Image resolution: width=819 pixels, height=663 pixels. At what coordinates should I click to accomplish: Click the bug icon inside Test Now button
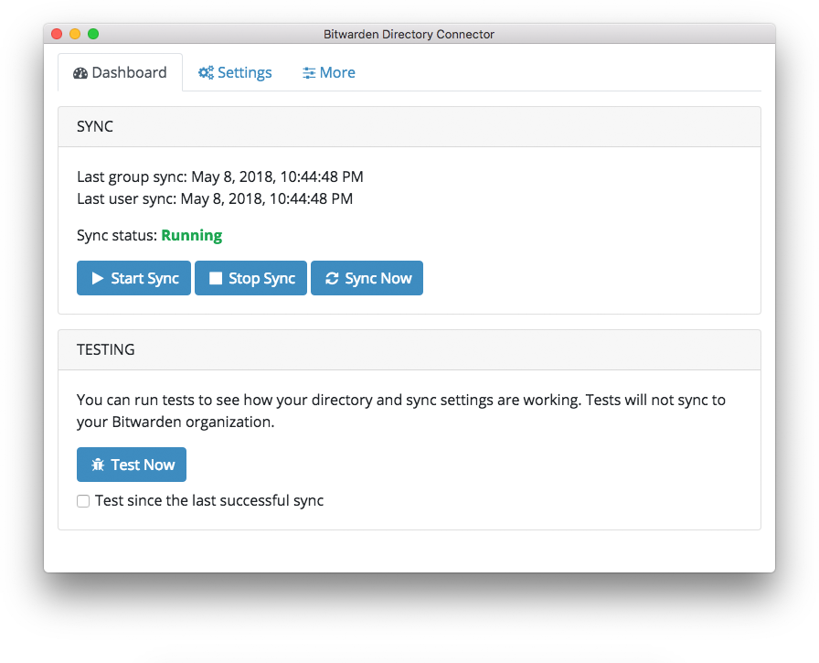tap(98, 464)
